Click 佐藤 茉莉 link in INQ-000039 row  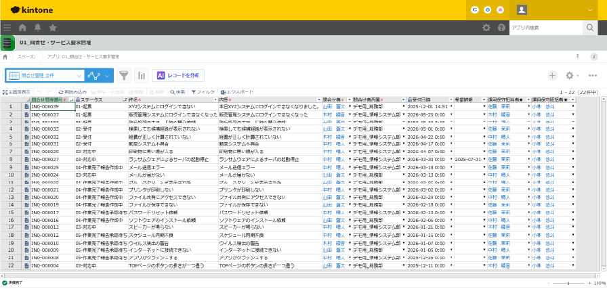point(499,106)
